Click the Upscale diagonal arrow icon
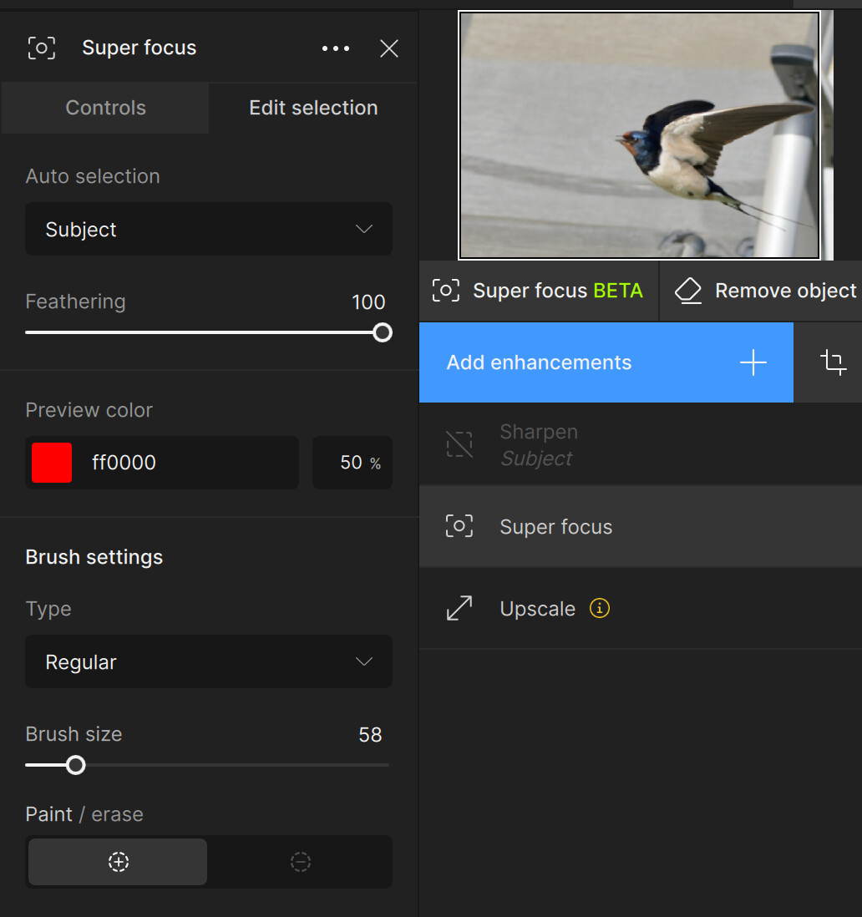Image resolution: width=862 pixels, height=917 pixels. [459, 608]
